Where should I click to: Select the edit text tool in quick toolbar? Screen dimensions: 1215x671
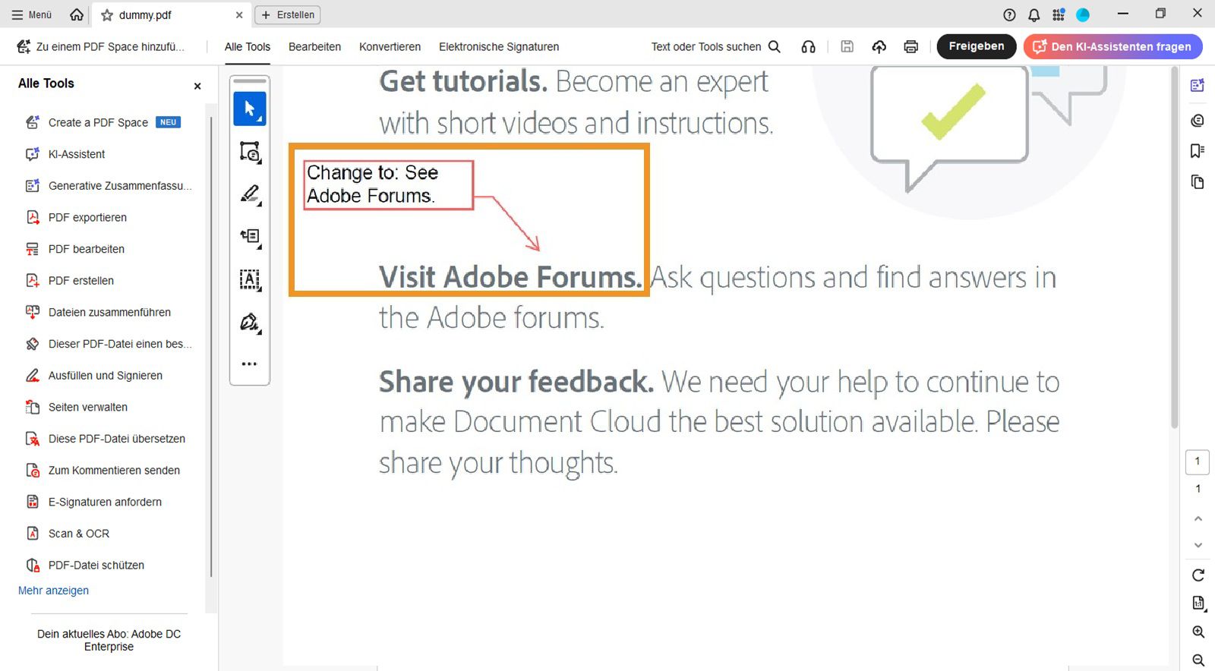250,237
